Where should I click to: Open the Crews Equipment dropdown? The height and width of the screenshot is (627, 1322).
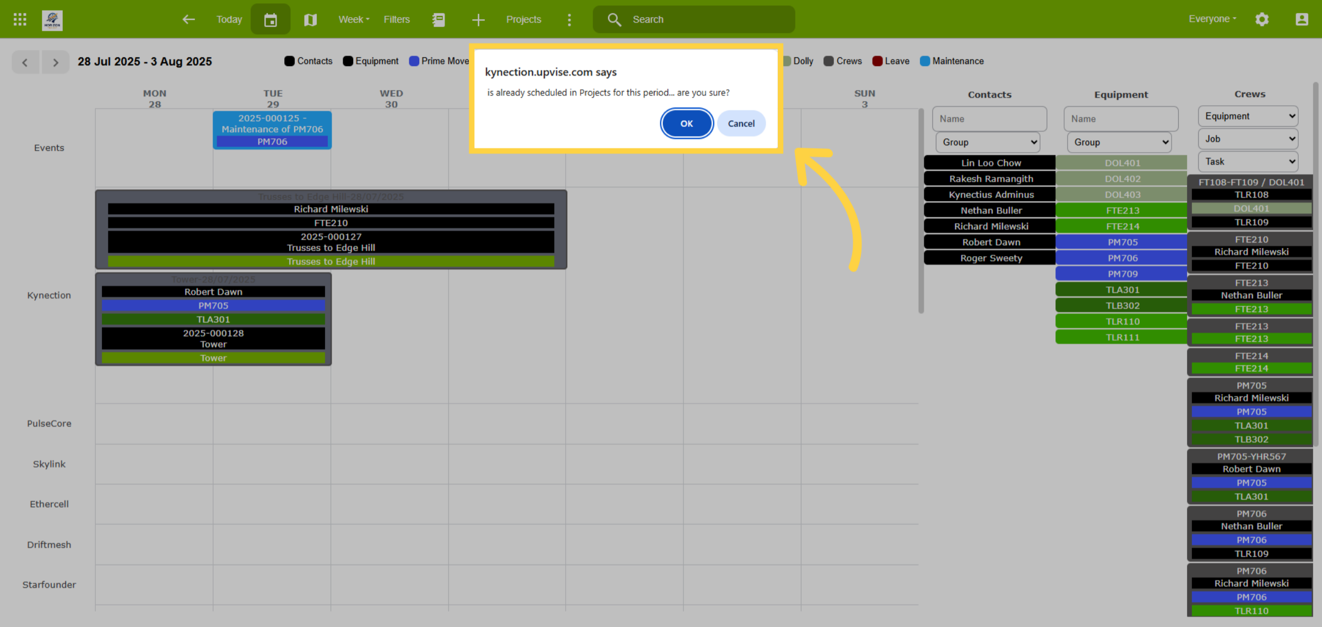pos(1248,116)
